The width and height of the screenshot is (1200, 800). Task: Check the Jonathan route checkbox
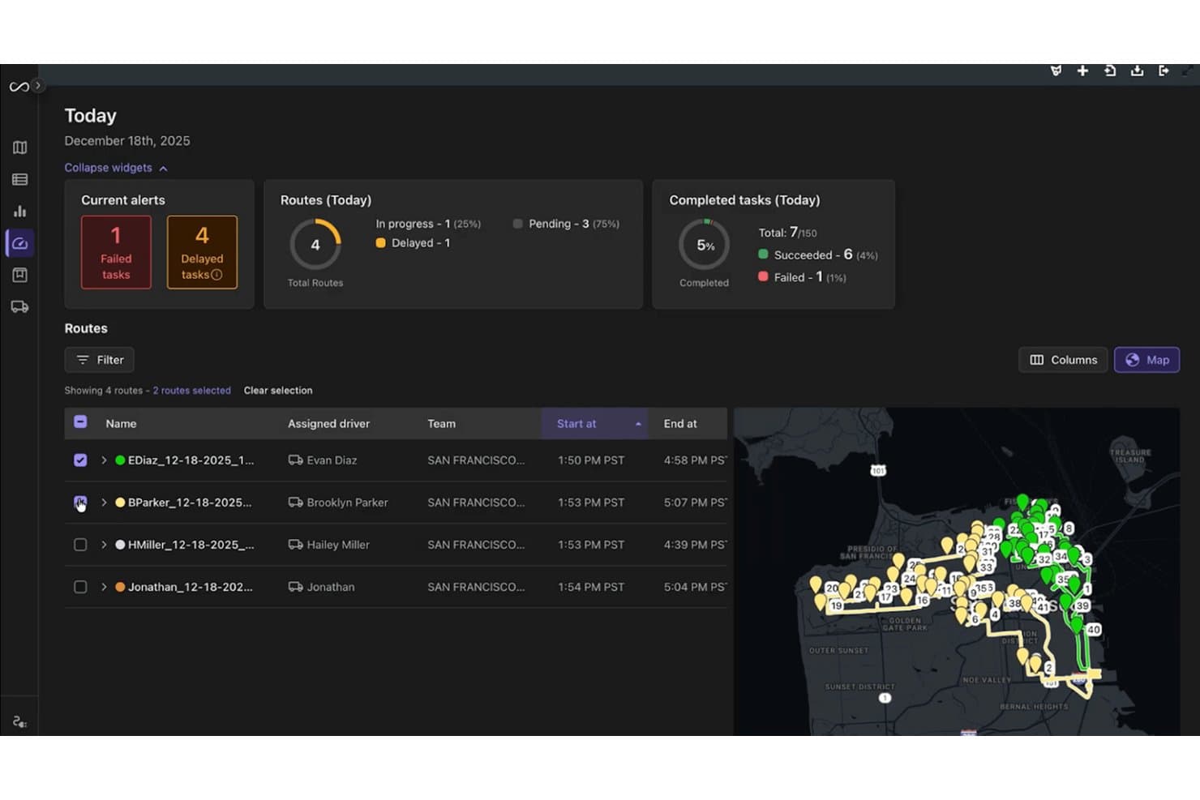pos(80,587)
